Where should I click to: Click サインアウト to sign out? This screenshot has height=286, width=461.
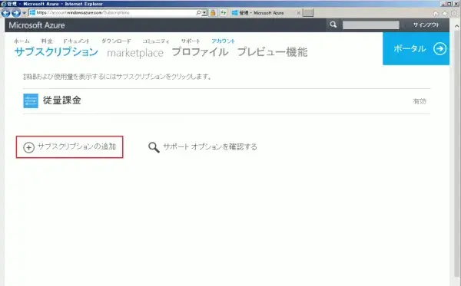click(426, 25)
